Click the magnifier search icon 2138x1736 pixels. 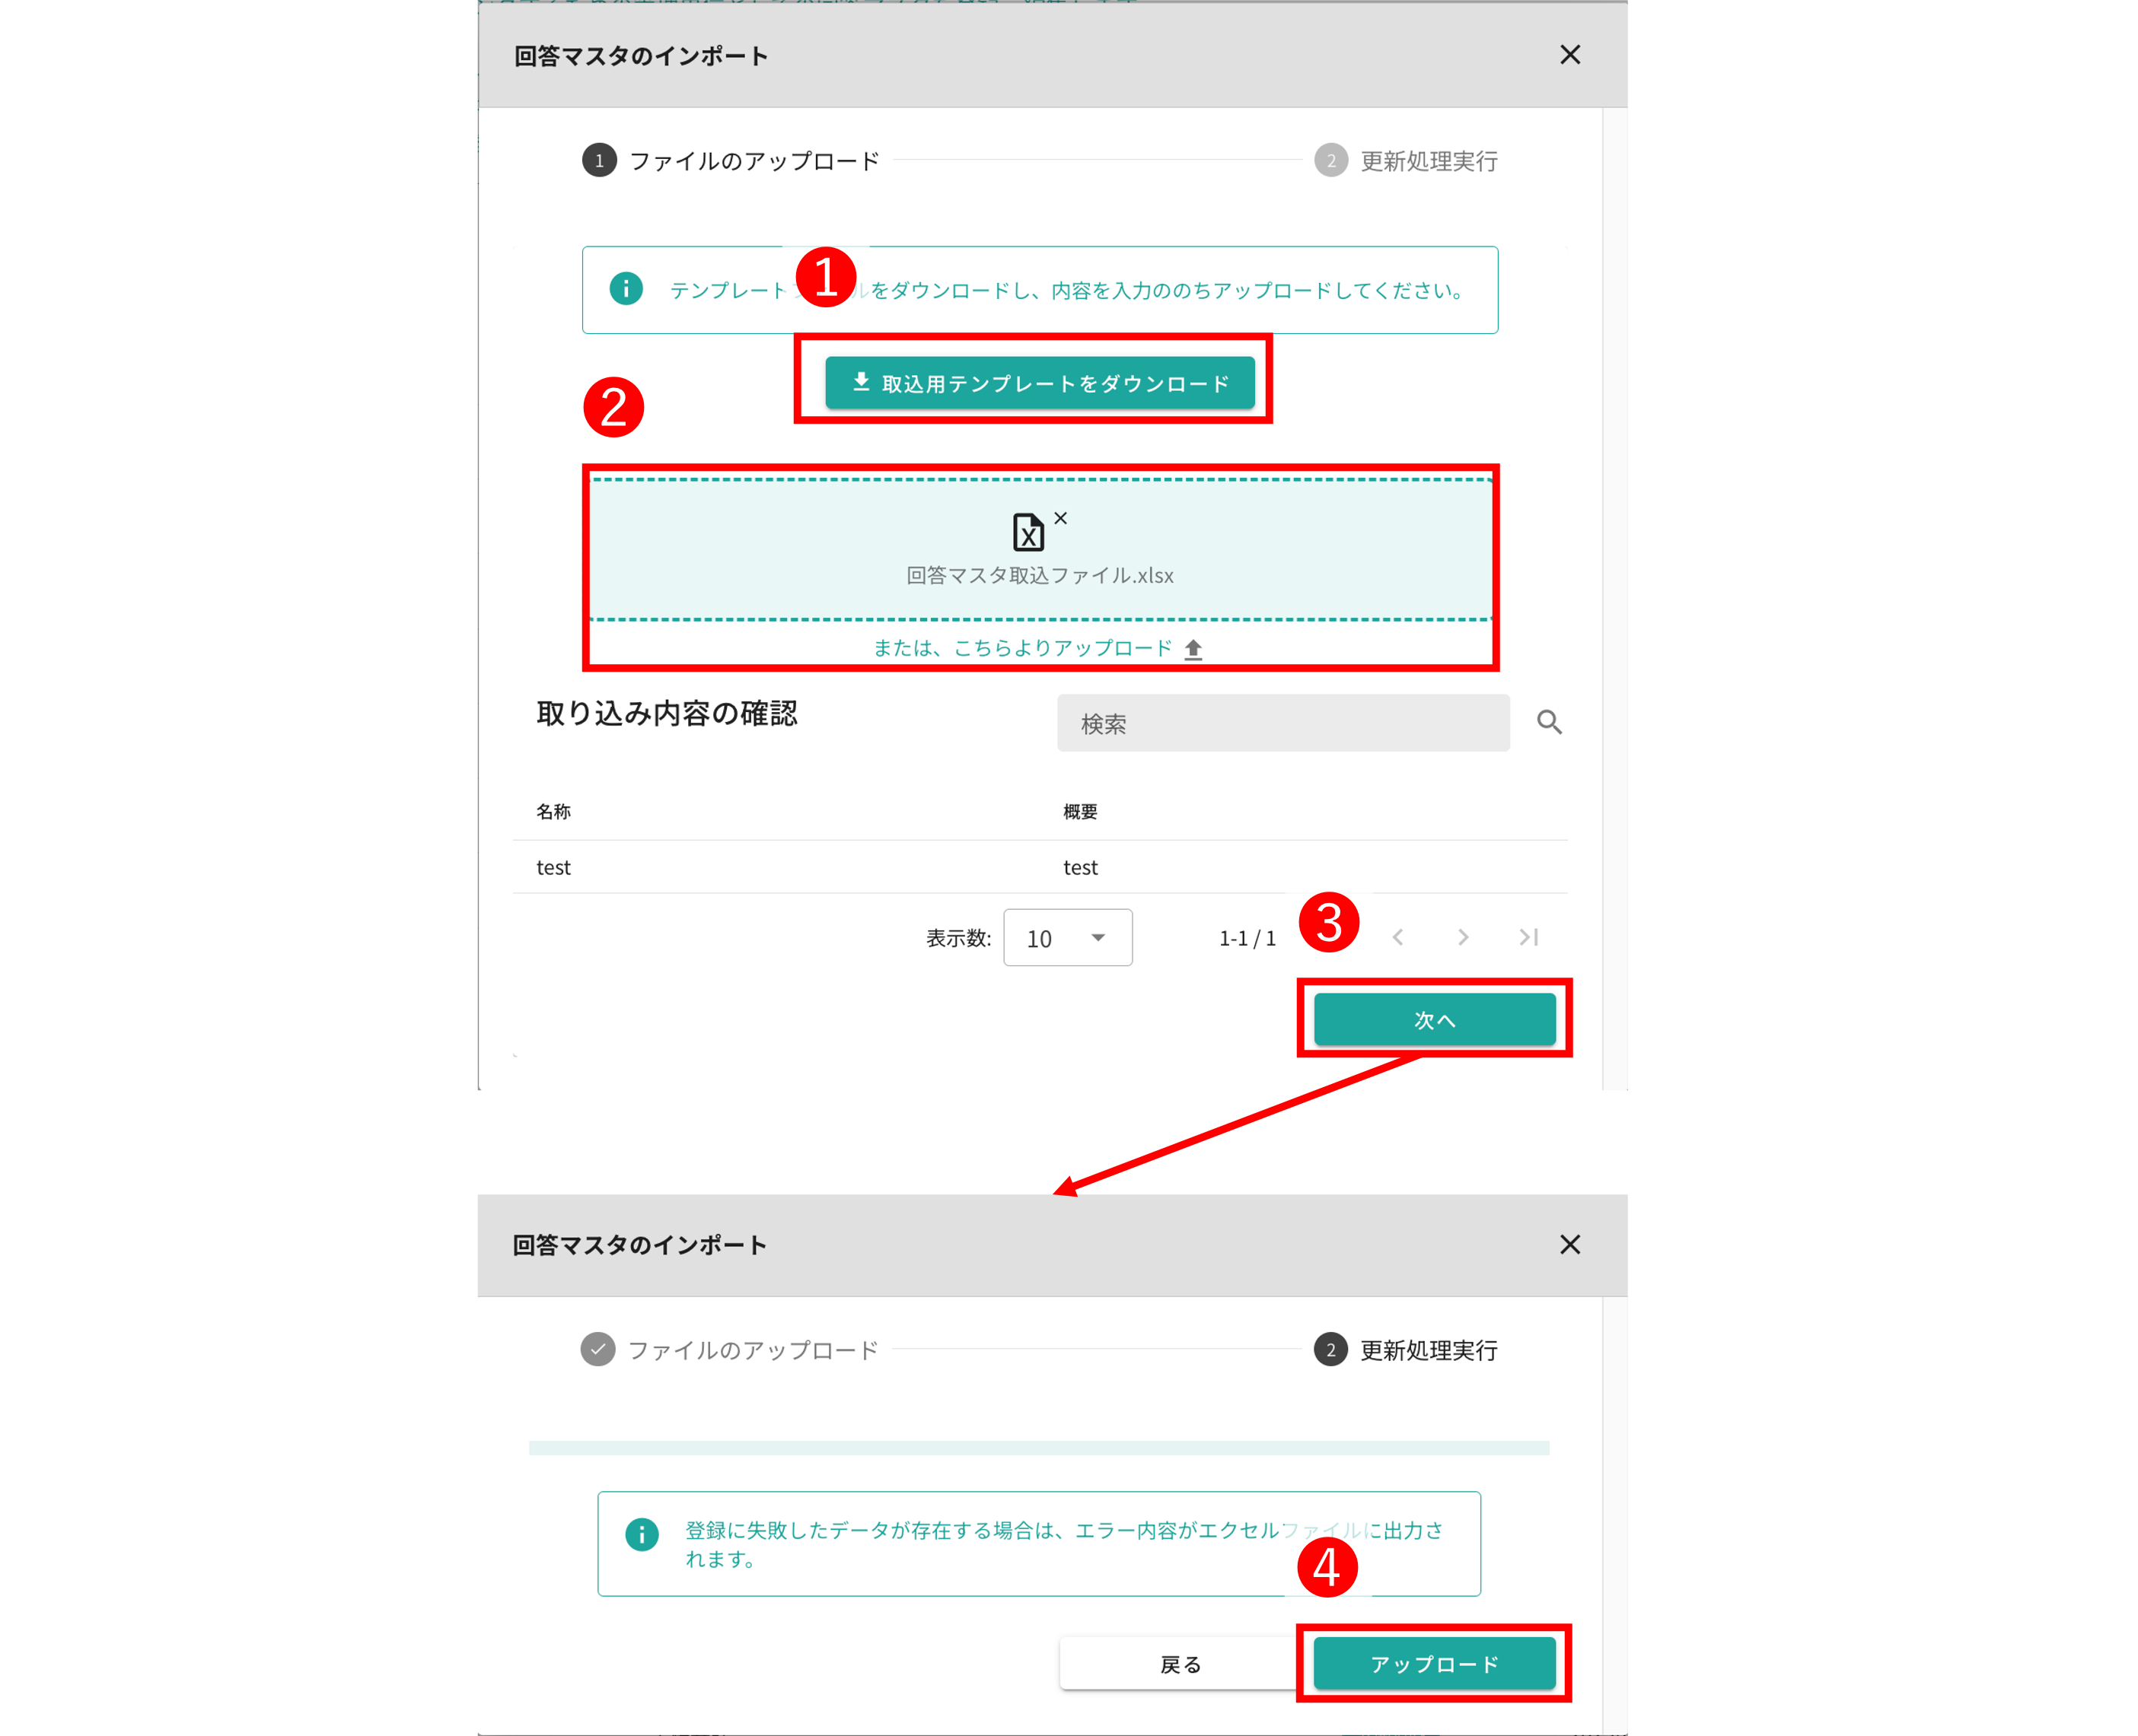point(1549,722)
